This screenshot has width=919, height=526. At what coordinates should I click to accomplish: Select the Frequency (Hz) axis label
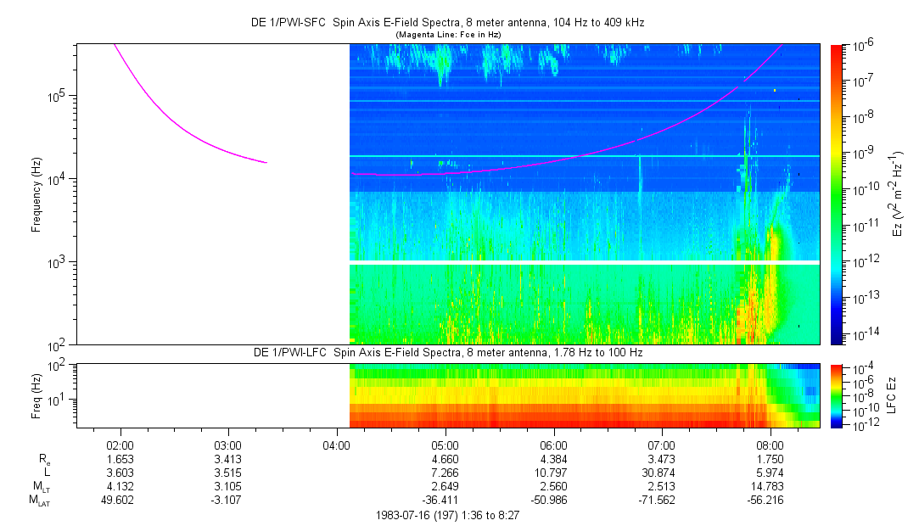pos(36,195)
